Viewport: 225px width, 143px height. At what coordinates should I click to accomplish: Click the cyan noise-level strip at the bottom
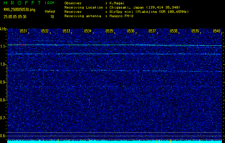(x=114, y=142)
